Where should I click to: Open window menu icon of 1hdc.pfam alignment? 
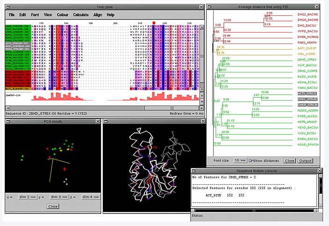coord(8,6)
